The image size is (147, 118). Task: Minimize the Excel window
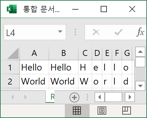click(x=75, y=9)
